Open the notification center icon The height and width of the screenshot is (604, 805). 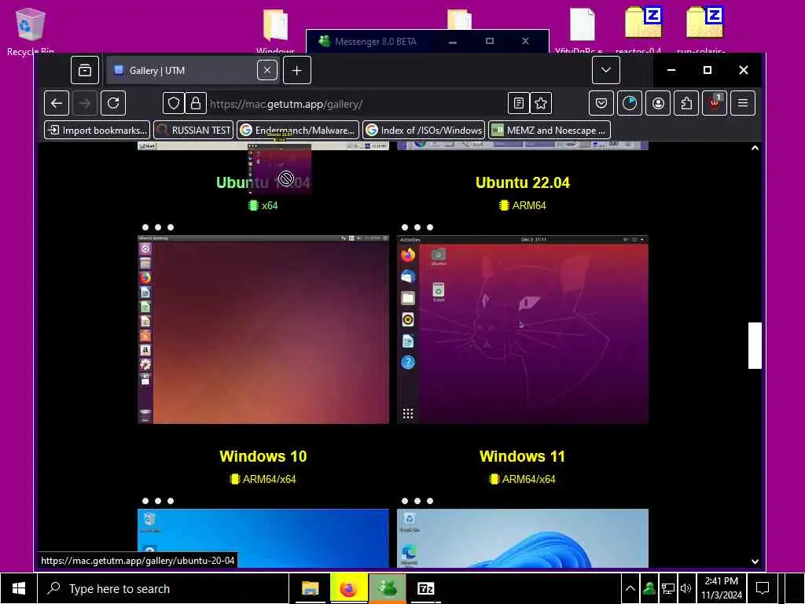(x=763, y=588)
